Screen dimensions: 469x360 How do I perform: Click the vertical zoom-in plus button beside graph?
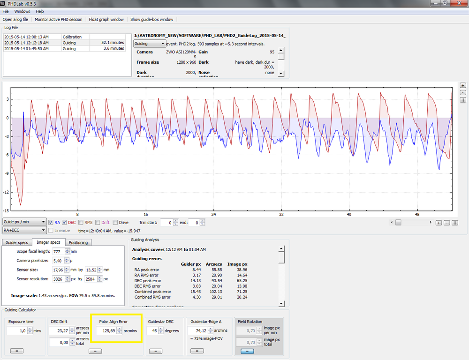point(463,85)
